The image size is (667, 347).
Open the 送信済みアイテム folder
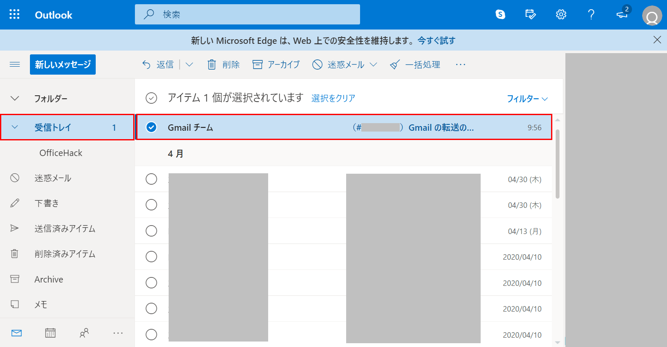tap(65, 229)
